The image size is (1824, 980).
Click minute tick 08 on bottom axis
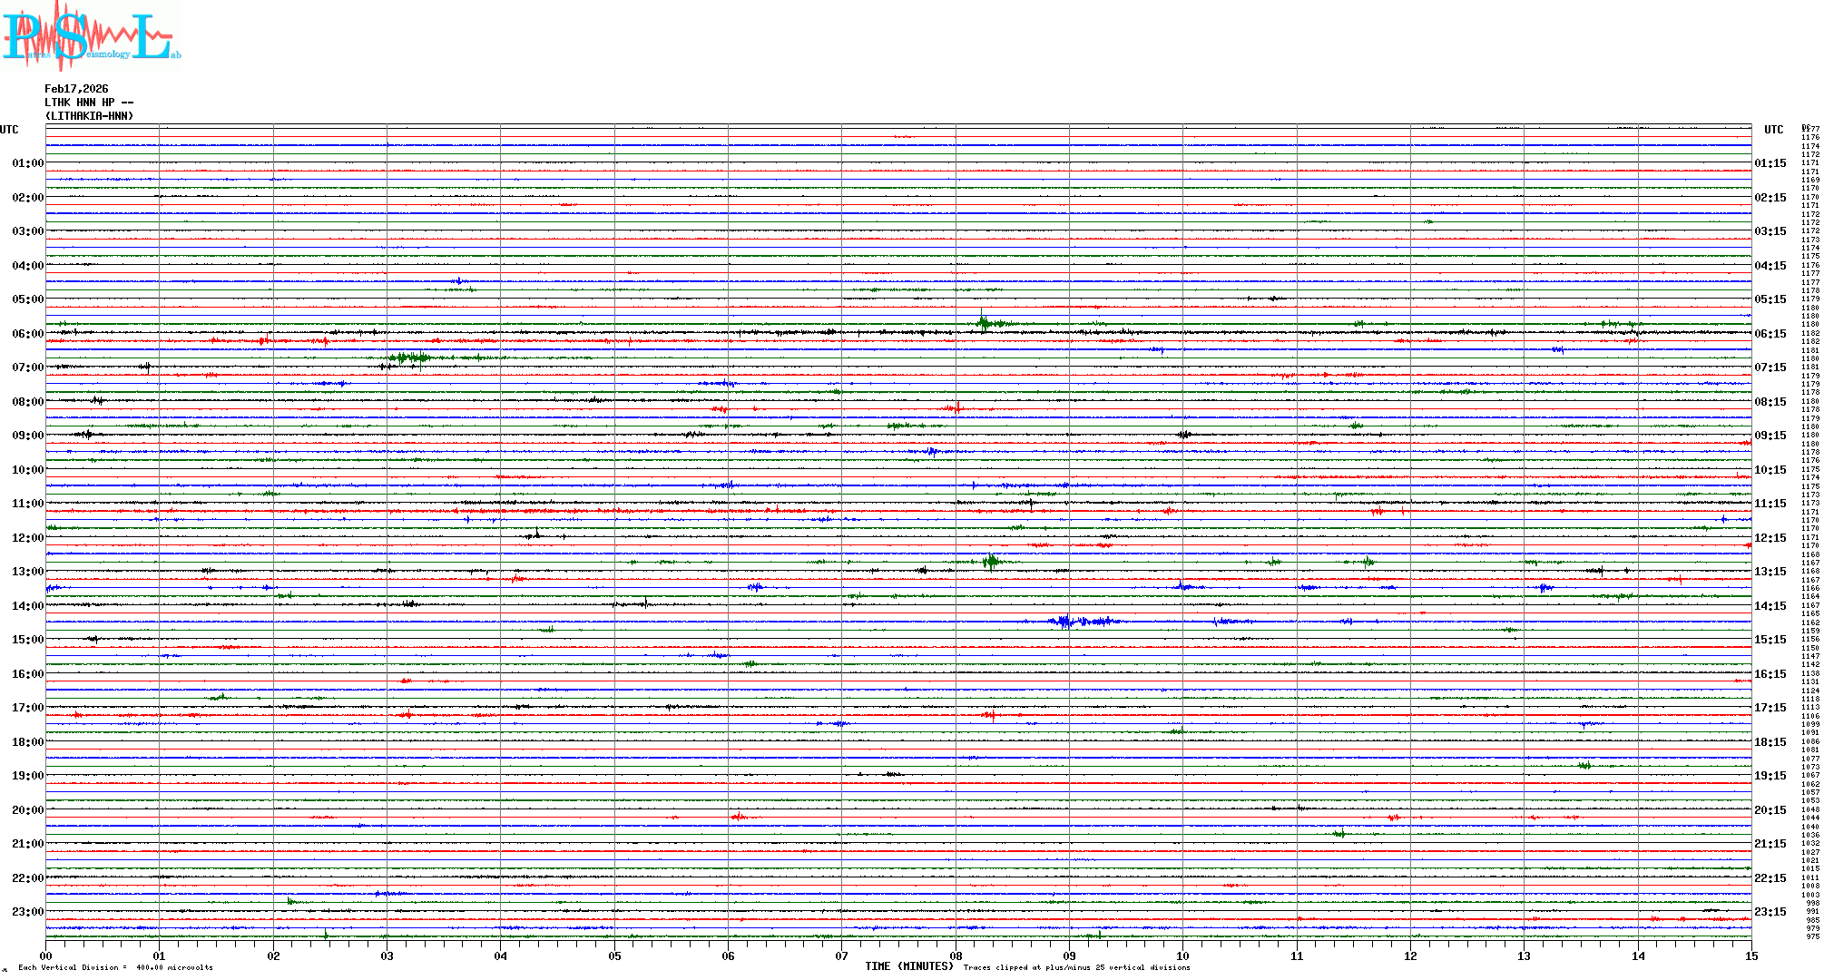coord(956,955)
